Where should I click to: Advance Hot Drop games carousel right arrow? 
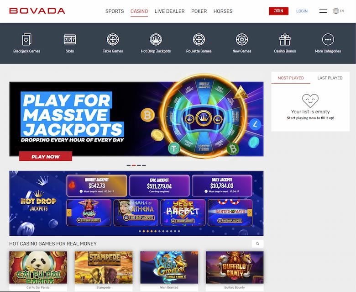coord(250,212)
